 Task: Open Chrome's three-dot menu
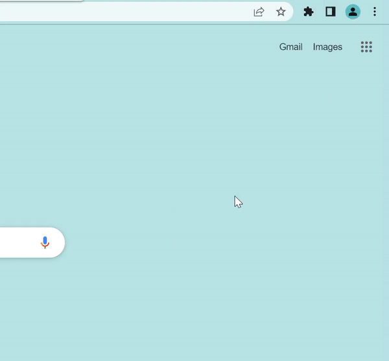click(375, 12)
